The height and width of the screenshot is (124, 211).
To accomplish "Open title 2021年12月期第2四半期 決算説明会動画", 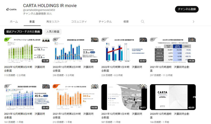I will [73, 116].
